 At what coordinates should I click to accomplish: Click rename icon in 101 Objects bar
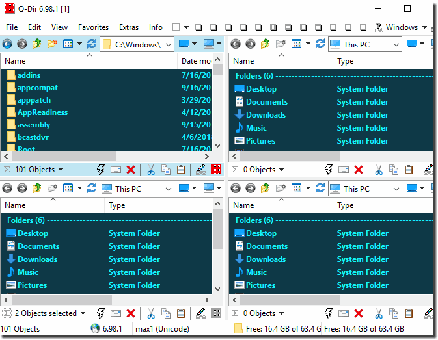click(x=116, y=170)
